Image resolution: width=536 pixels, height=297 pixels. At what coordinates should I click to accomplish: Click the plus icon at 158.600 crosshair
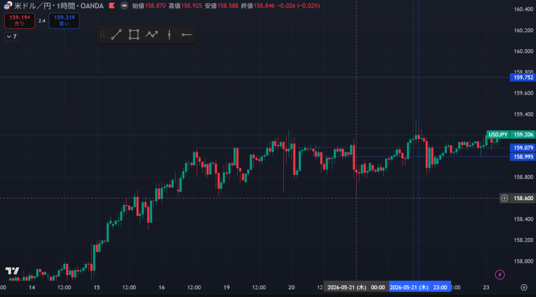coord(505,198)
